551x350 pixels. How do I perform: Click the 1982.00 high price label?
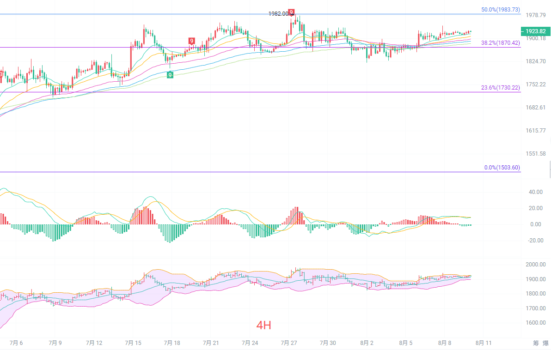tap(278, 14)
